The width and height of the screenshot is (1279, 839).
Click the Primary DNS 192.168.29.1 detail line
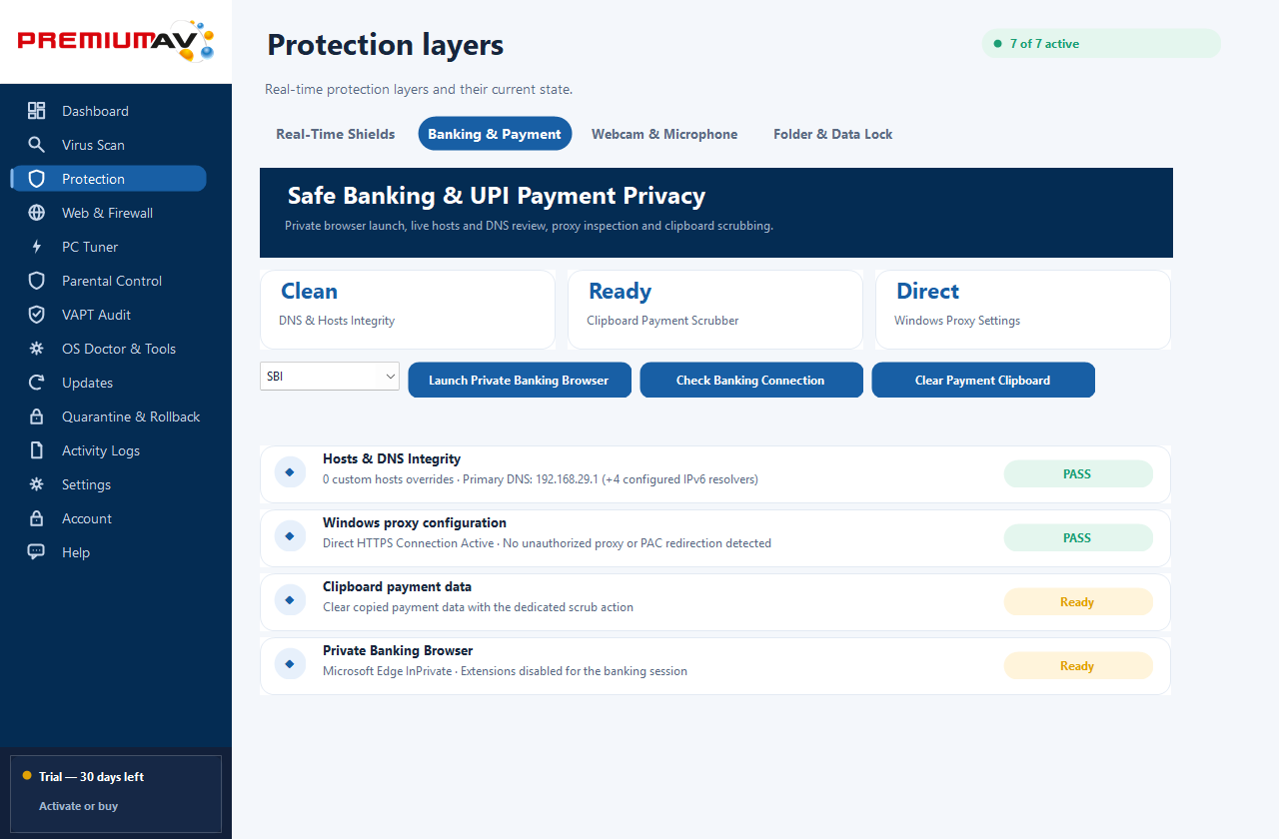[541, 479]
